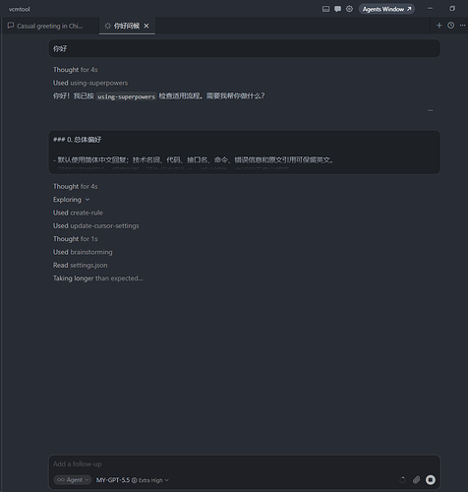
Task: Click the Taking longer than expected status
Action: pyautogui.click(x=98, y=278)
